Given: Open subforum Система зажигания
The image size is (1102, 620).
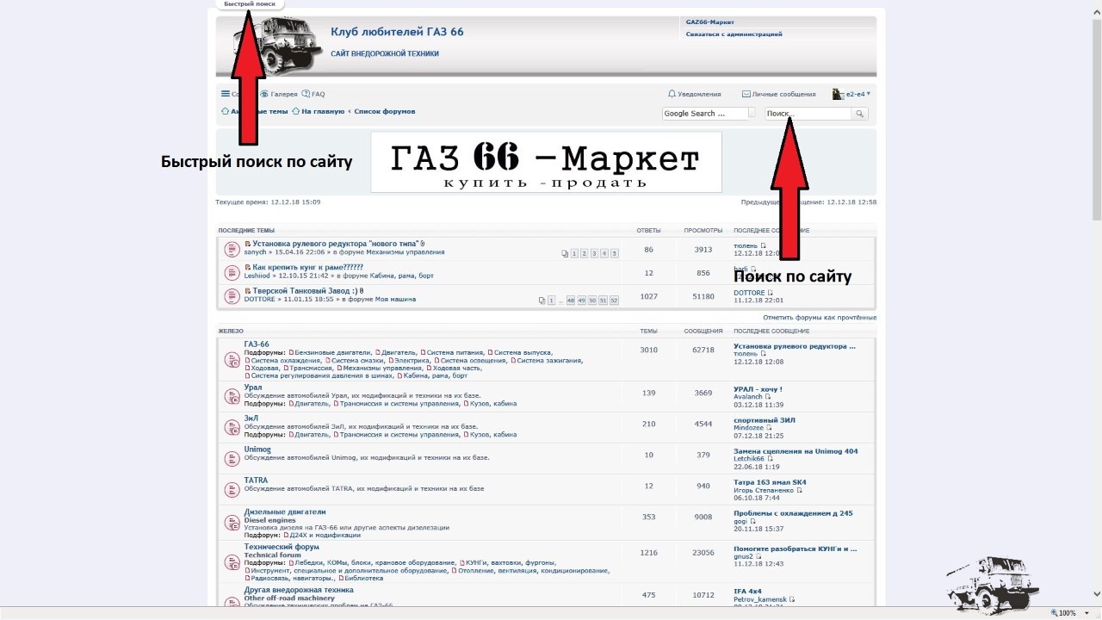Looking at the screenshot, I should coord(549,360).
